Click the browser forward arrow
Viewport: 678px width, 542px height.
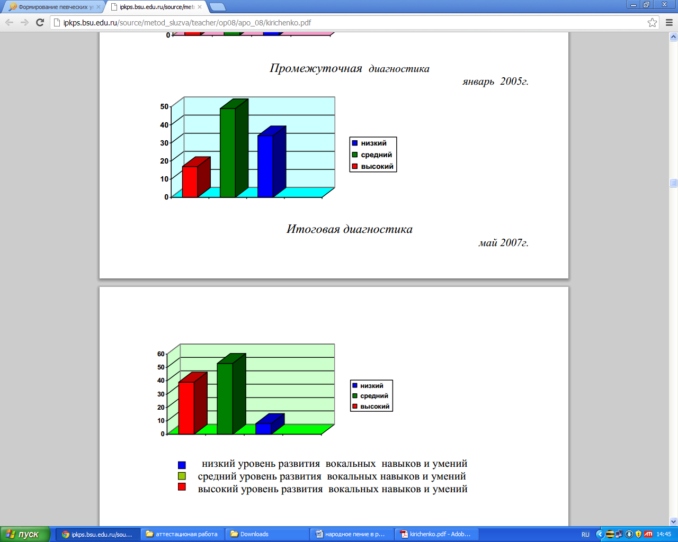tap(24, 22)
